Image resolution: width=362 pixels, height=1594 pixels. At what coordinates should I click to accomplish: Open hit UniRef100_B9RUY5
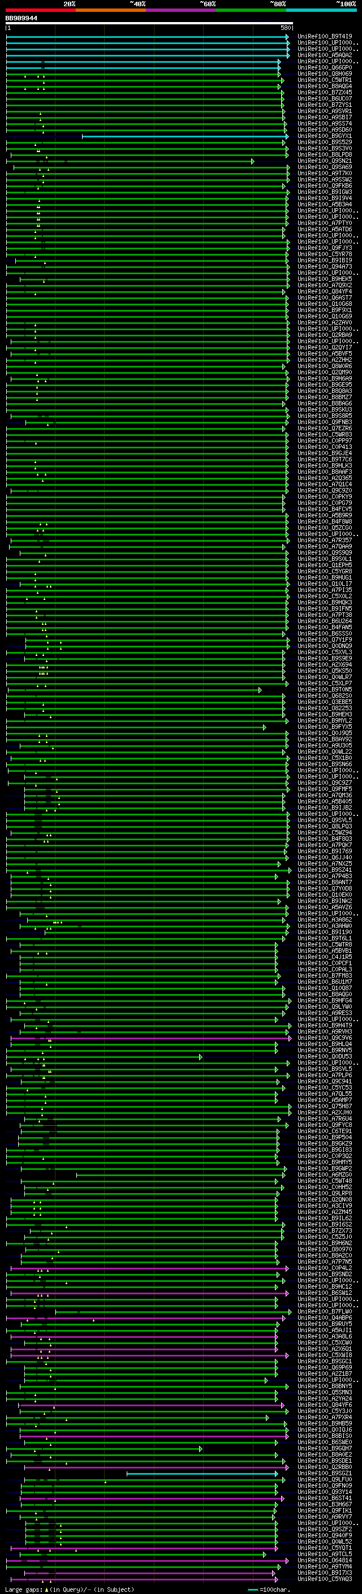(x=325, y=1324)
